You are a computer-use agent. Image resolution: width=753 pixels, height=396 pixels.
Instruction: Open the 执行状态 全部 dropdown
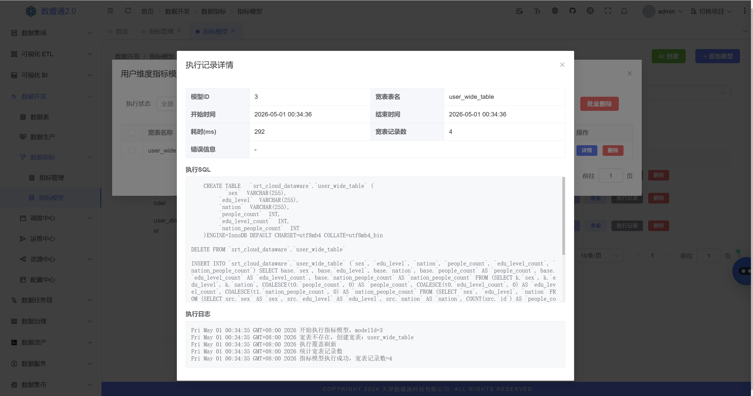(167, 104)
